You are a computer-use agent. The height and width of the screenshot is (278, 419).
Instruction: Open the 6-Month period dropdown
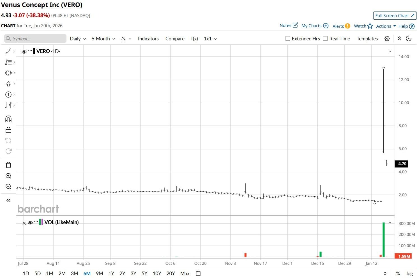[103, 39]
